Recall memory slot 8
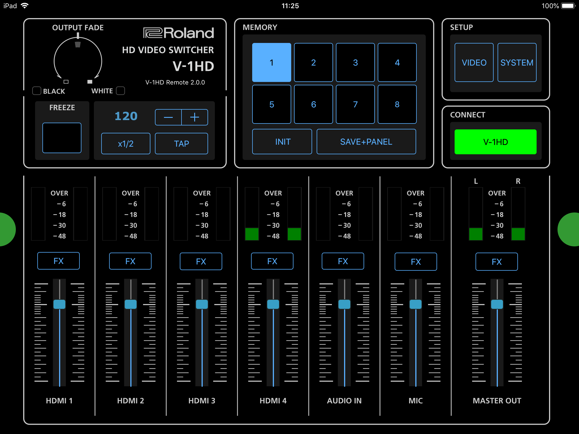This screenshot has height=434, width=579. 397,104
